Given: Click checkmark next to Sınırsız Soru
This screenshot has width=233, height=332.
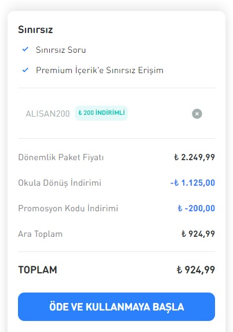Looking at the screenshot, I should tap(26, 49).
